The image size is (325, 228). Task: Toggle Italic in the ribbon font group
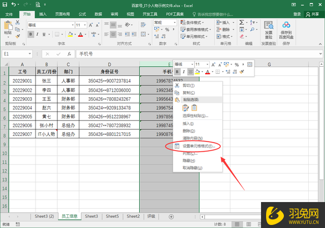click(37, 34)
